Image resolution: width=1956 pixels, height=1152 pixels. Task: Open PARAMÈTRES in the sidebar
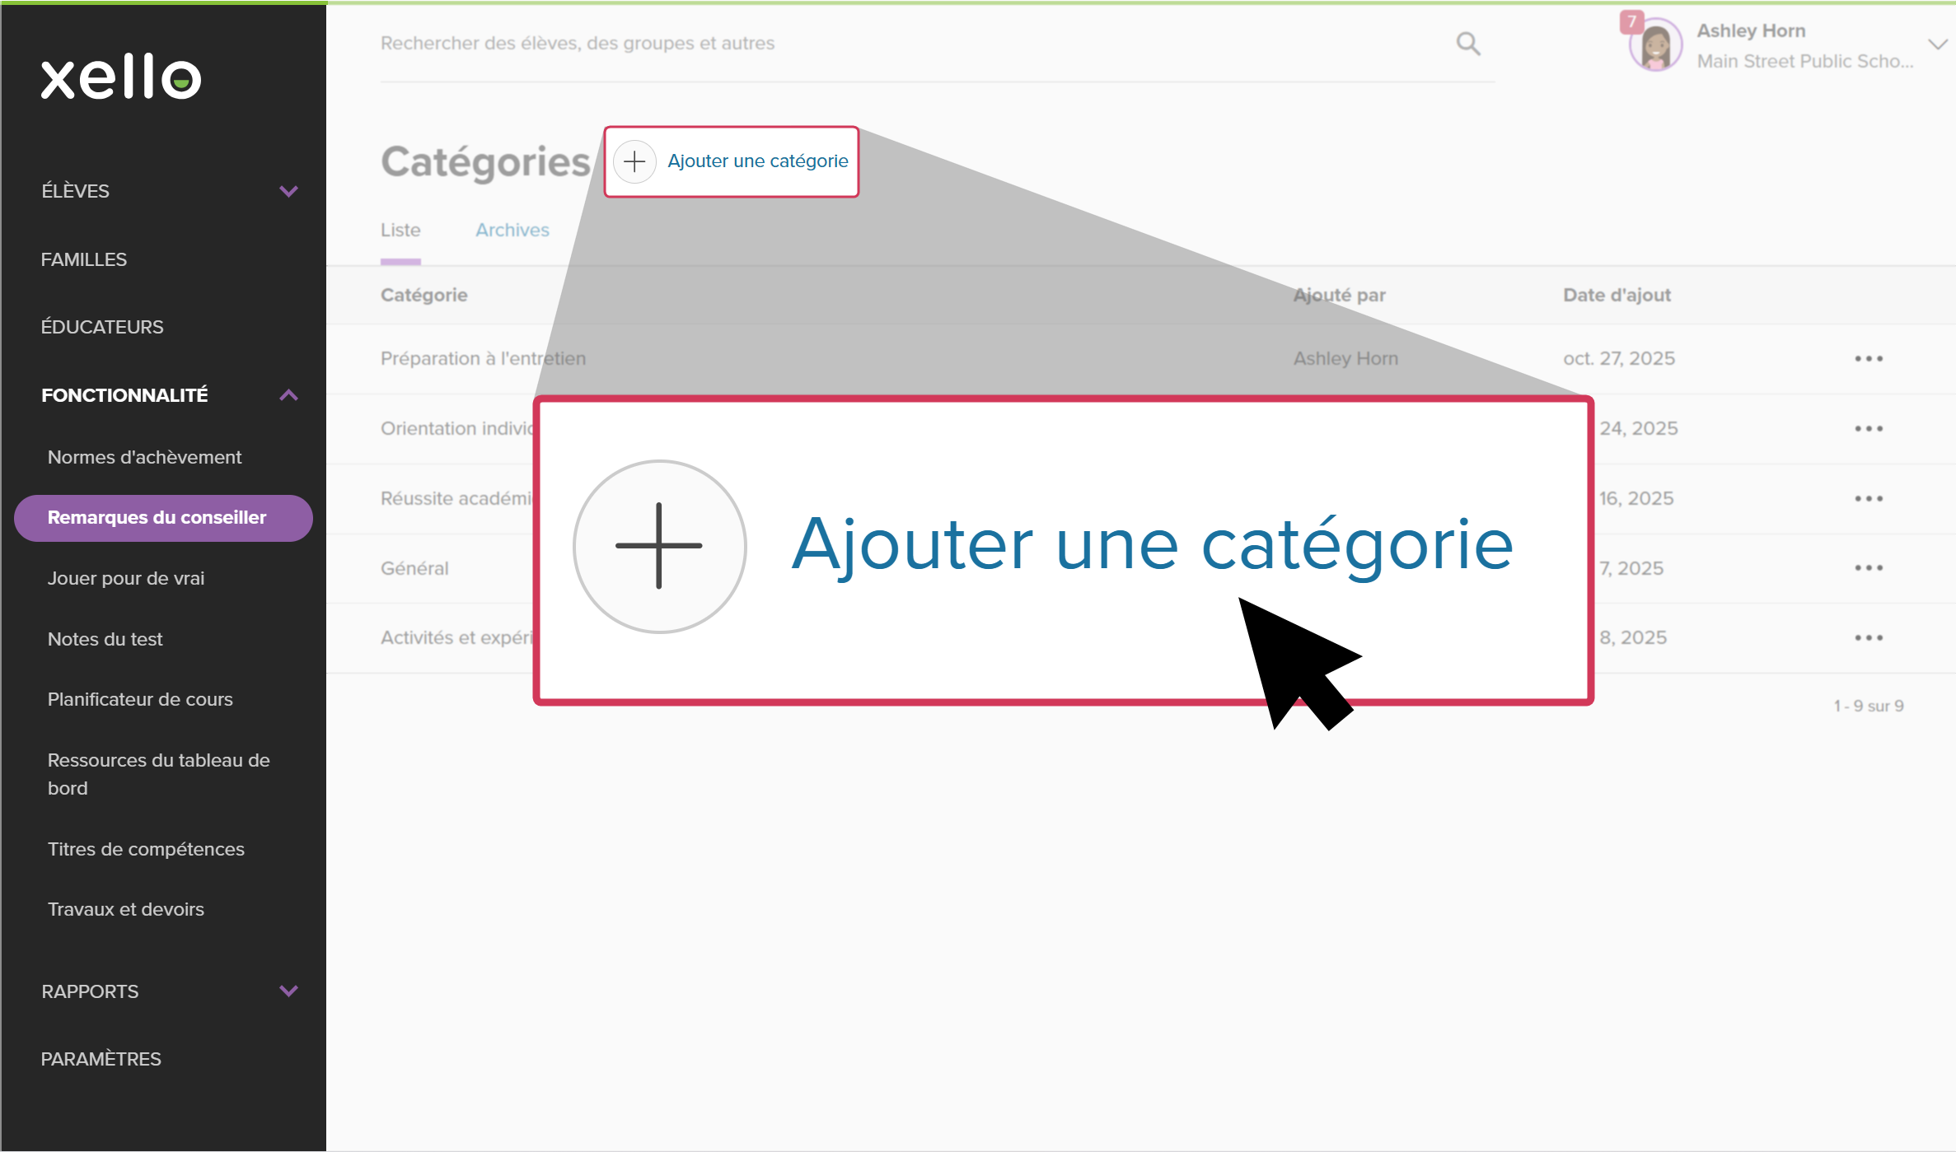click(x=101, y=1059)
